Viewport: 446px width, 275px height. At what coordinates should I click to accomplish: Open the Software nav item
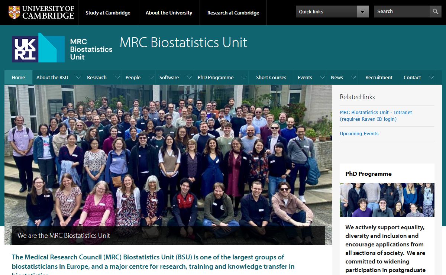(x=169, y=77)
